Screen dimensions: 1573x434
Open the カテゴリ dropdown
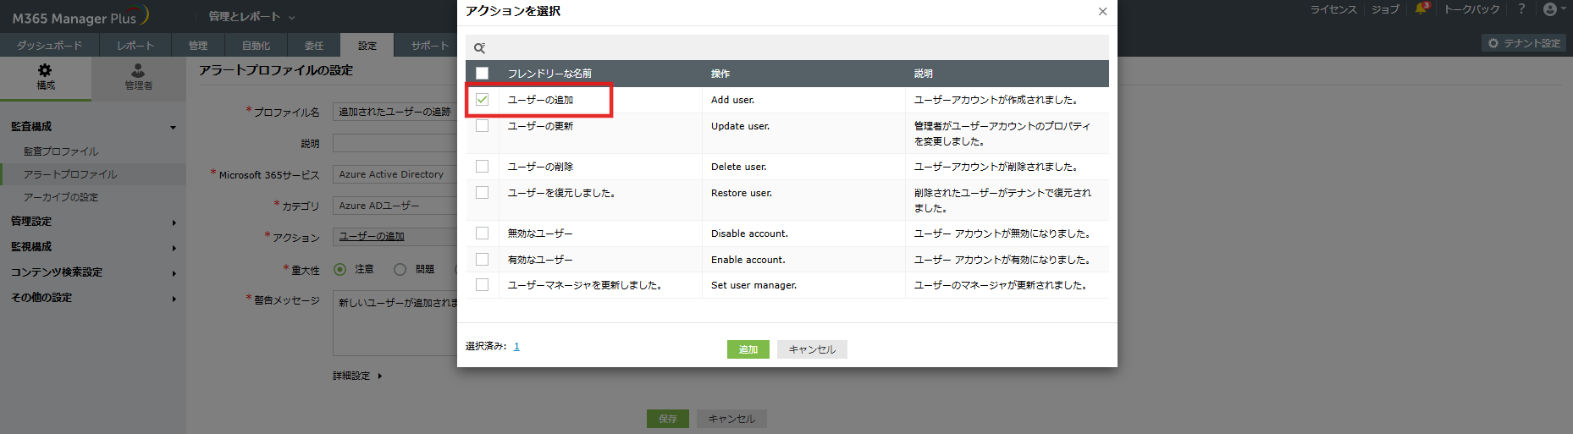(x=395, y=206)
